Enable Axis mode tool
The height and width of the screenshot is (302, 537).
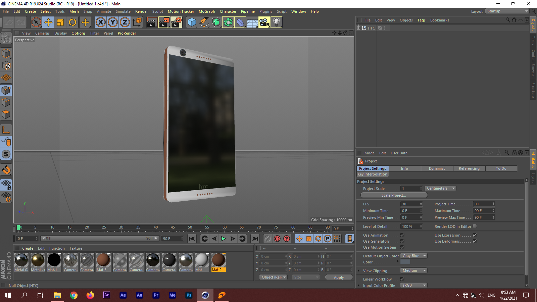coord(6,130)
